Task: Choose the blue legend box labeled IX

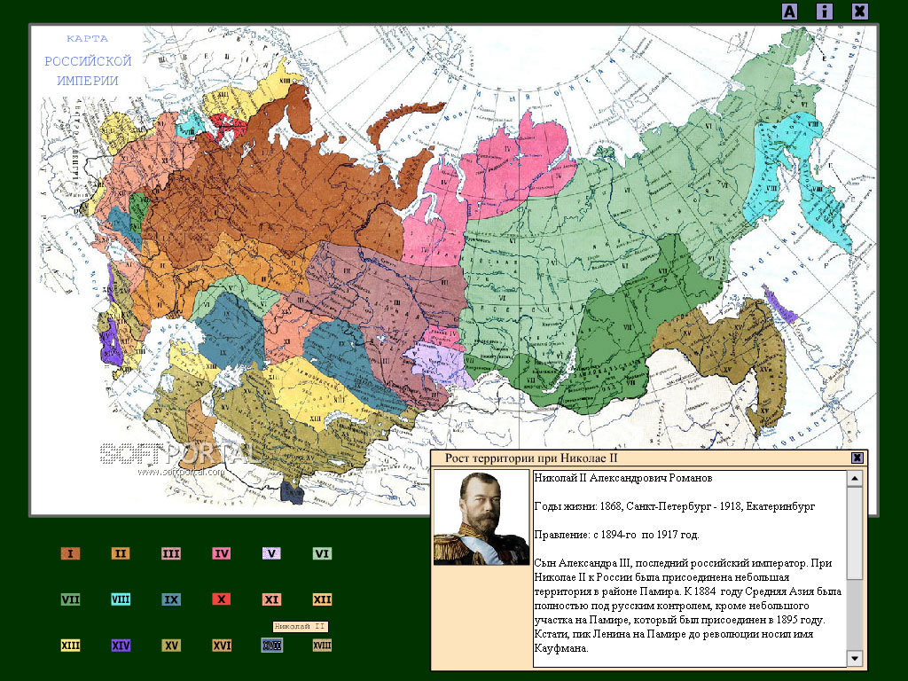Action: click(x=171, y=599)
